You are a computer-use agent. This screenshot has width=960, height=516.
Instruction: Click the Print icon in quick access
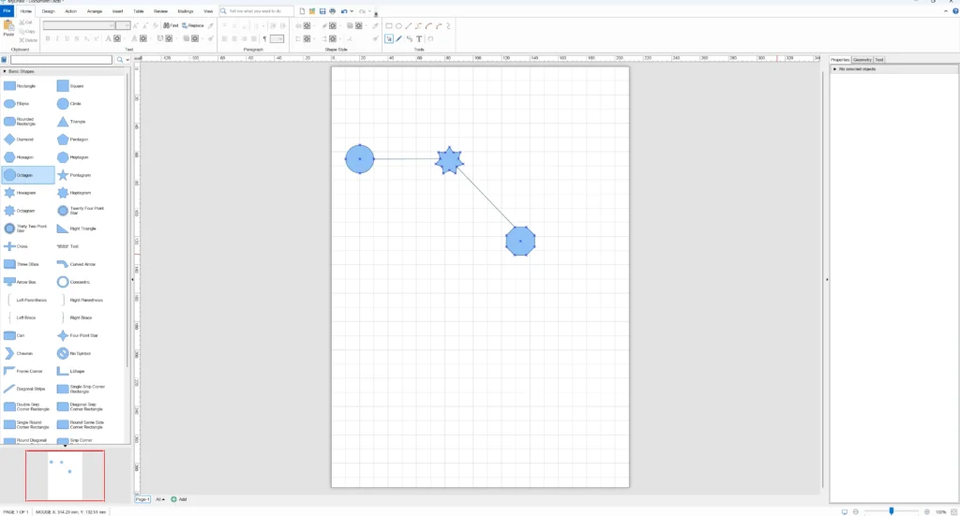(x=333, y=11)
